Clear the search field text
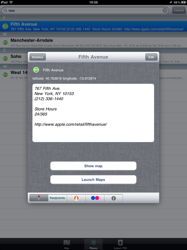The height and width of the screenshot is (250, 187). 165,11
